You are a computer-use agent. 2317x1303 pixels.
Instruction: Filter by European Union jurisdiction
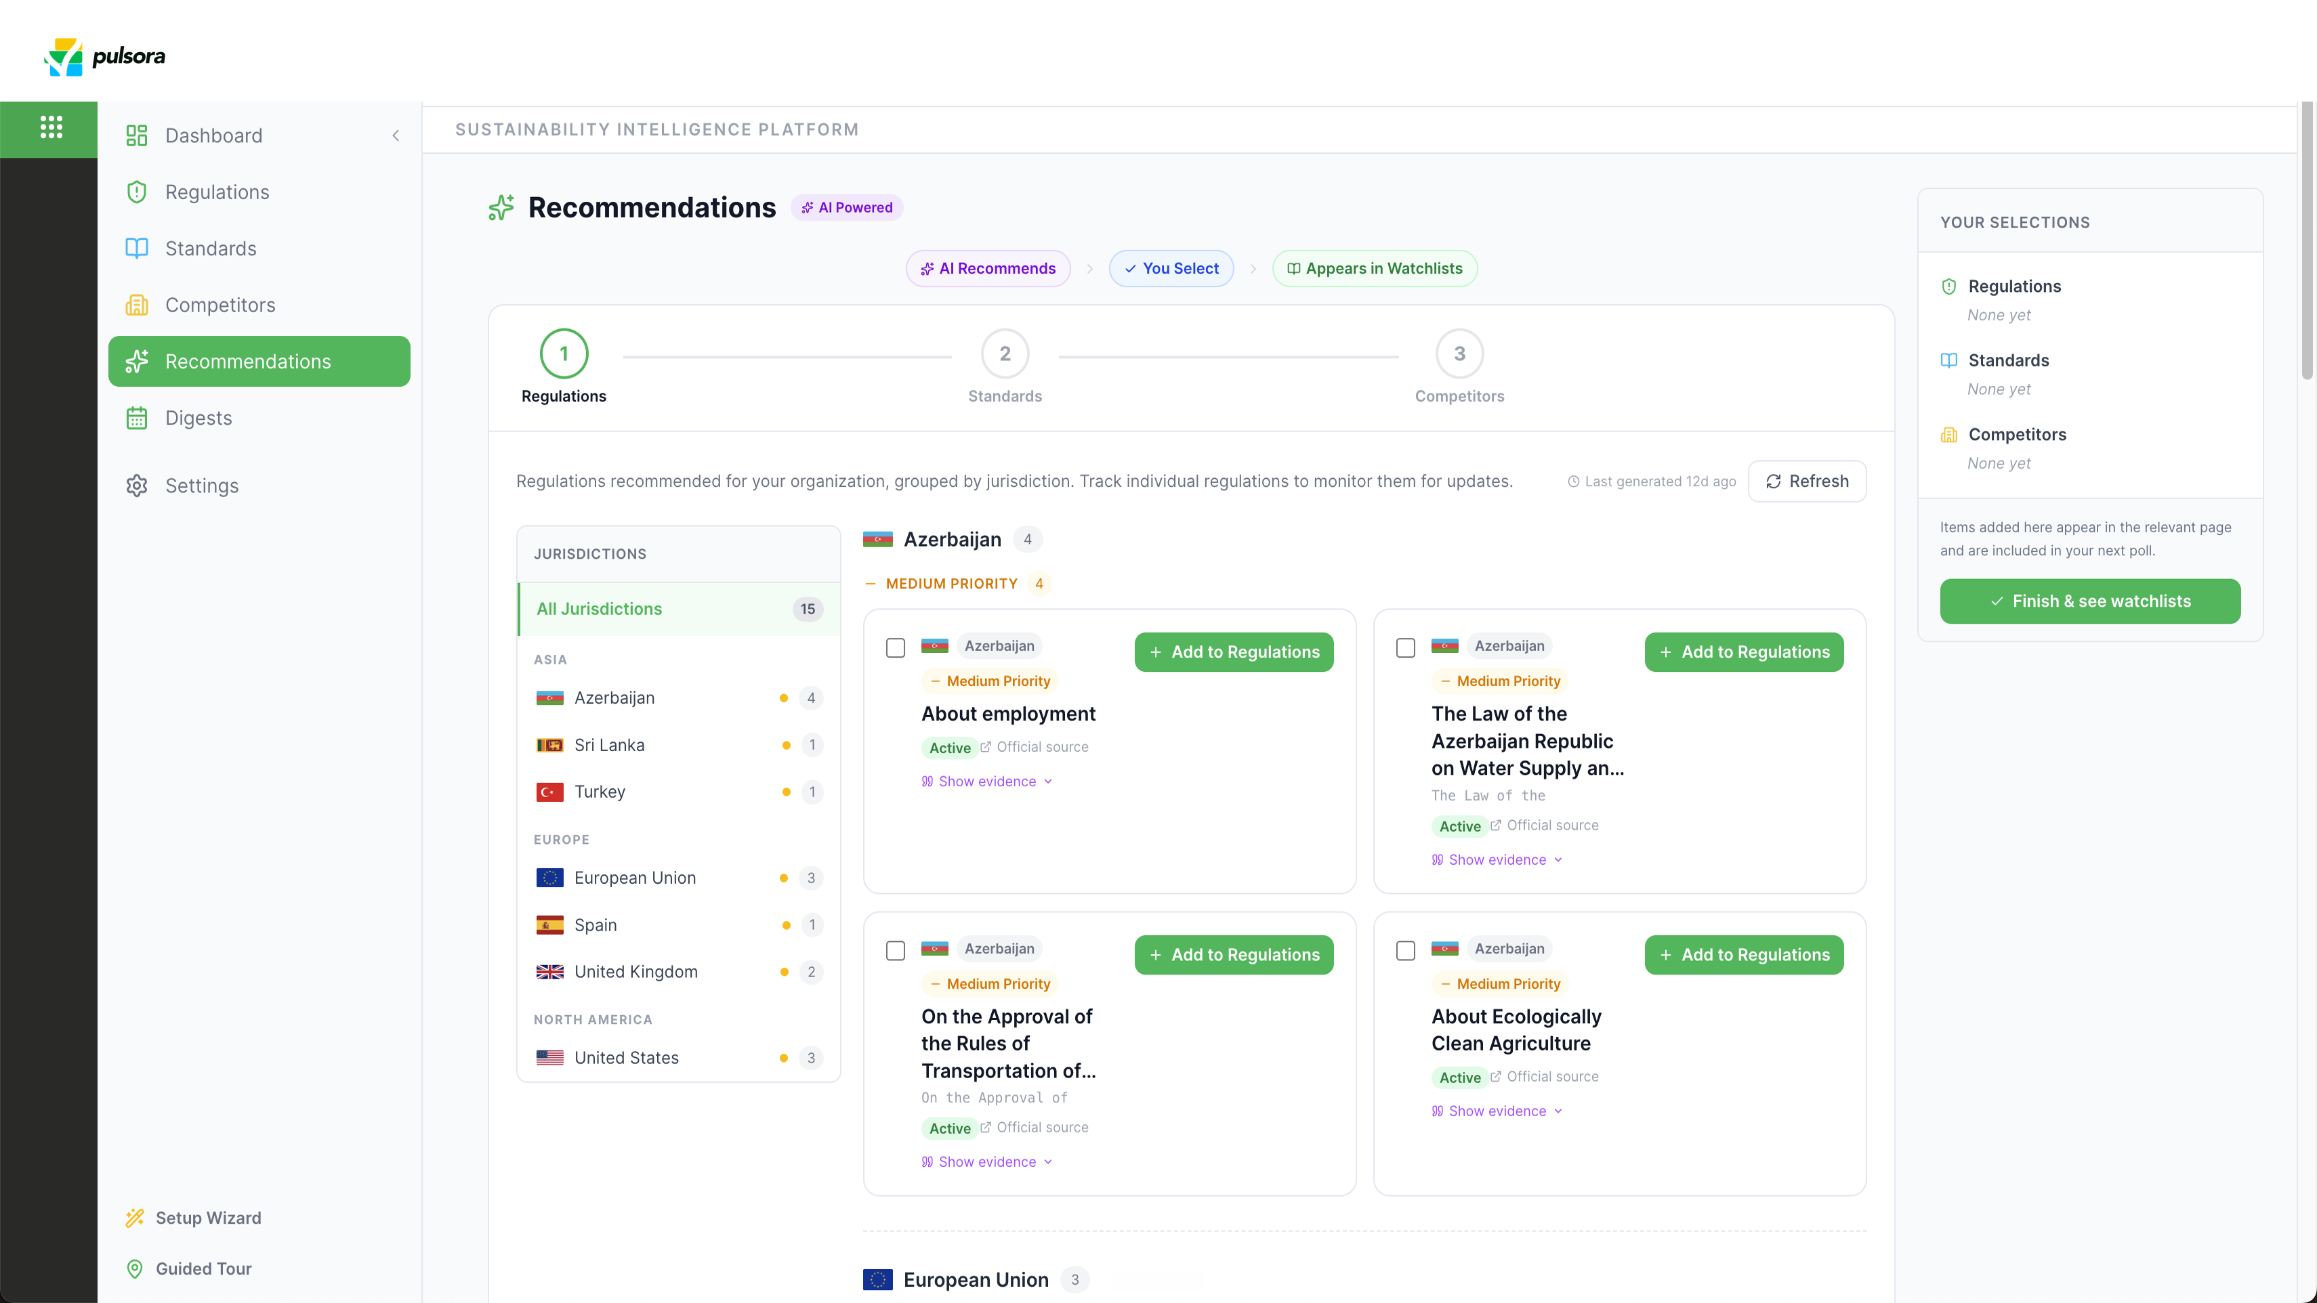click(679, 878)
